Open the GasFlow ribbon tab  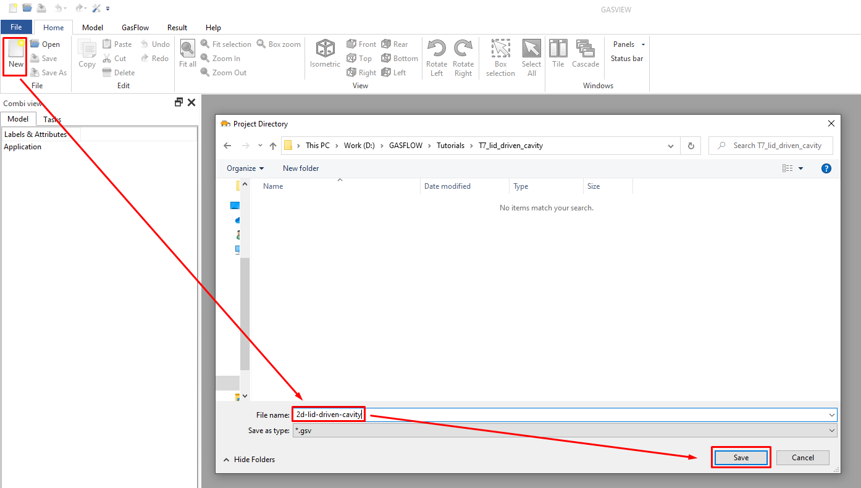[x=135, y=28]
